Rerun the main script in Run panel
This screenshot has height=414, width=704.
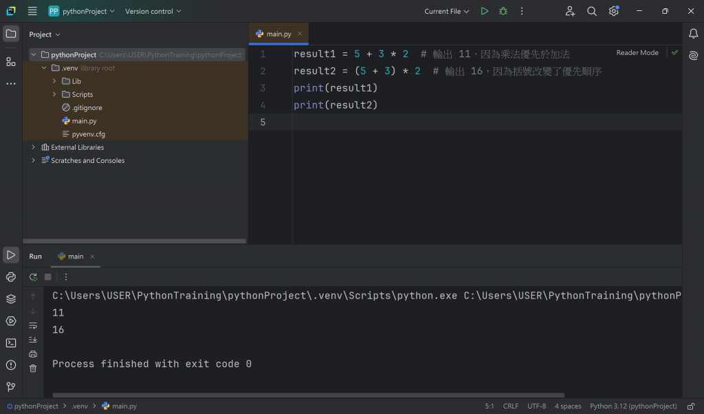[x=33, y=277]
